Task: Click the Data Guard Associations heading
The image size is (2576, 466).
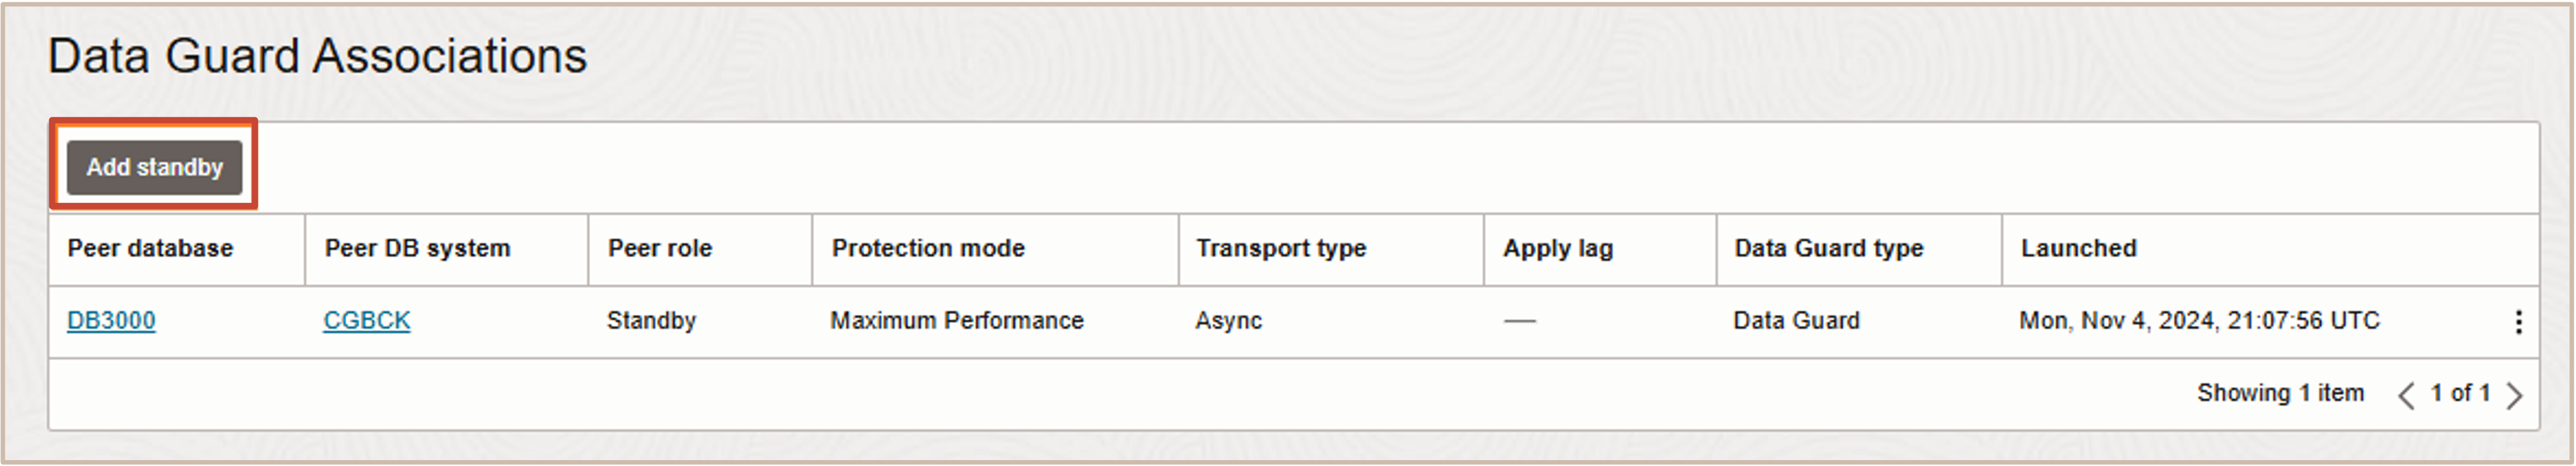Action: [317, 56]
